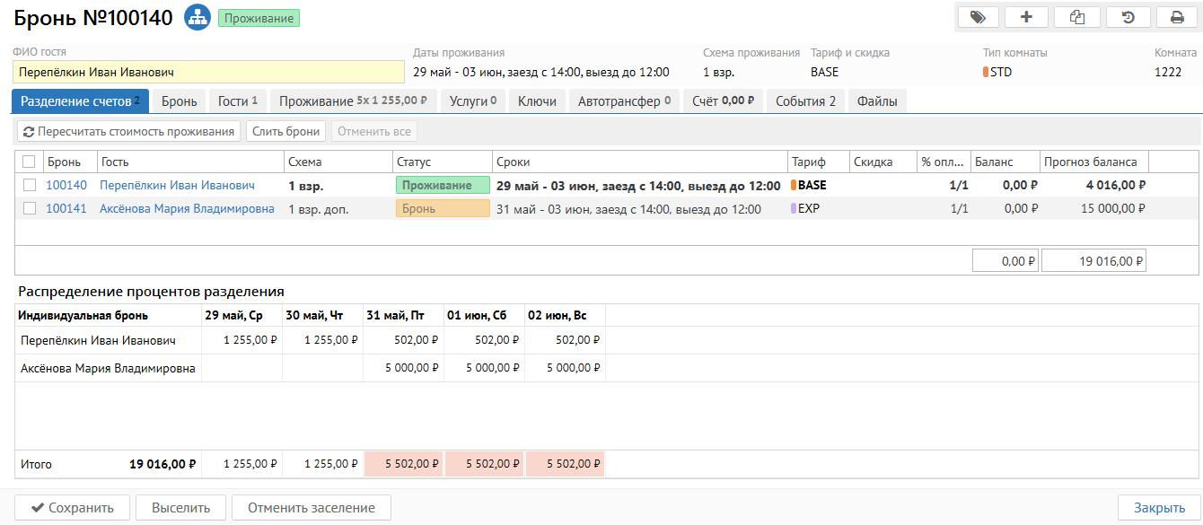Click the blue group hierarchy icon
The image size is (1203, 525).
[197, 17]
